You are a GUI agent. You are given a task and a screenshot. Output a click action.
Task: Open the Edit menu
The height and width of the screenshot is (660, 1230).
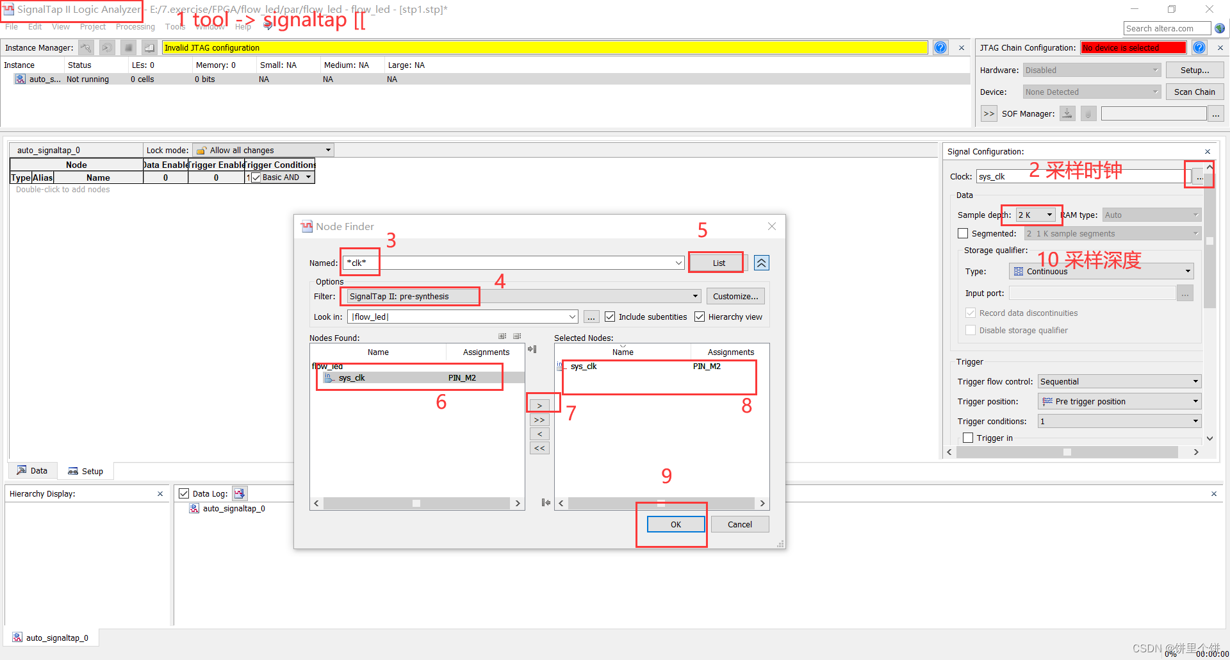pyautogui.click(x=35, y=26)
